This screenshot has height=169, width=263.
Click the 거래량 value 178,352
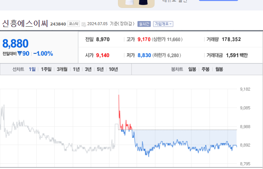[x=231, y=39]
